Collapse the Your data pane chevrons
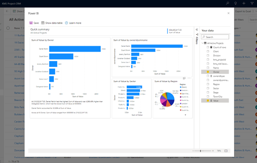The height and width of the screenshot is (163, 257). pos(197,29)
